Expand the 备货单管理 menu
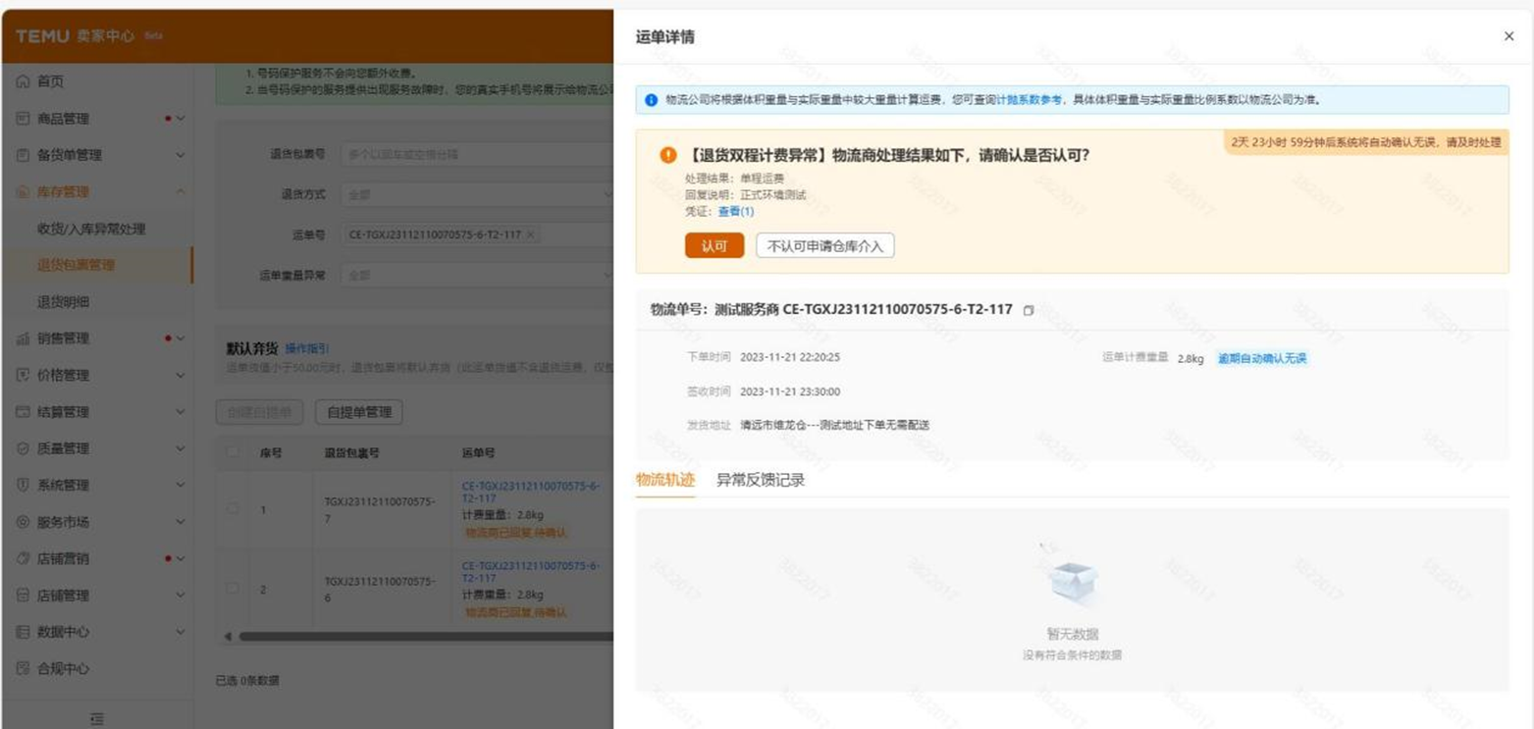The width and height of the screenshot is (1534, 729). pos(180,155)
